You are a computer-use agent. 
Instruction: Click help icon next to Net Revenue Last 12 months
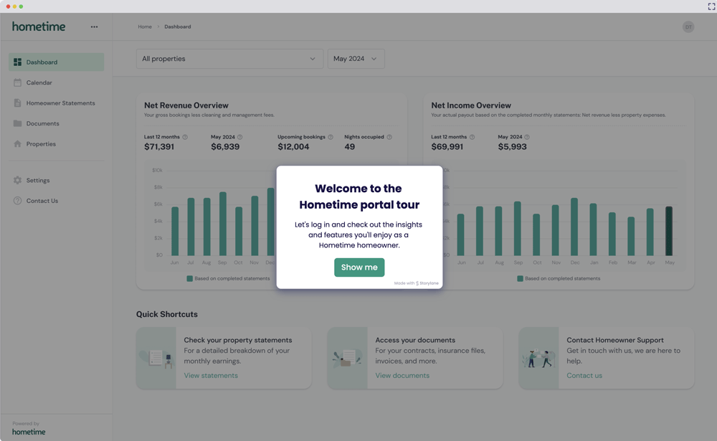(185, 137)
